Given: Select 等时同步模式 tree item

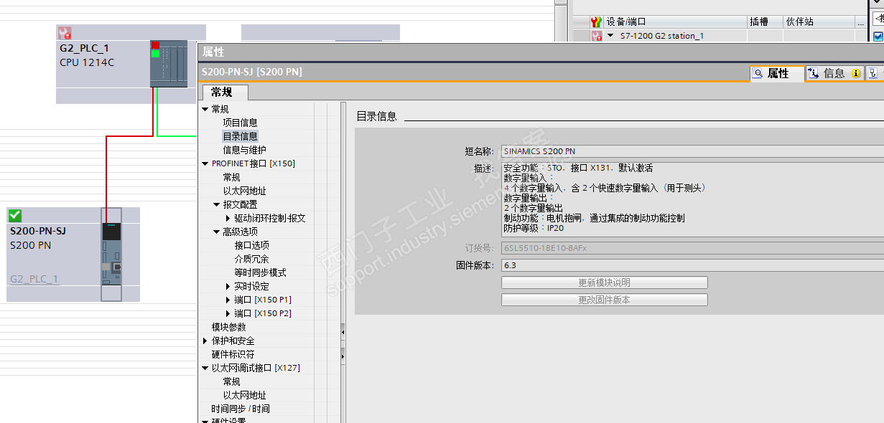Looking at the screenshot, I should click(x=260, y=272).
